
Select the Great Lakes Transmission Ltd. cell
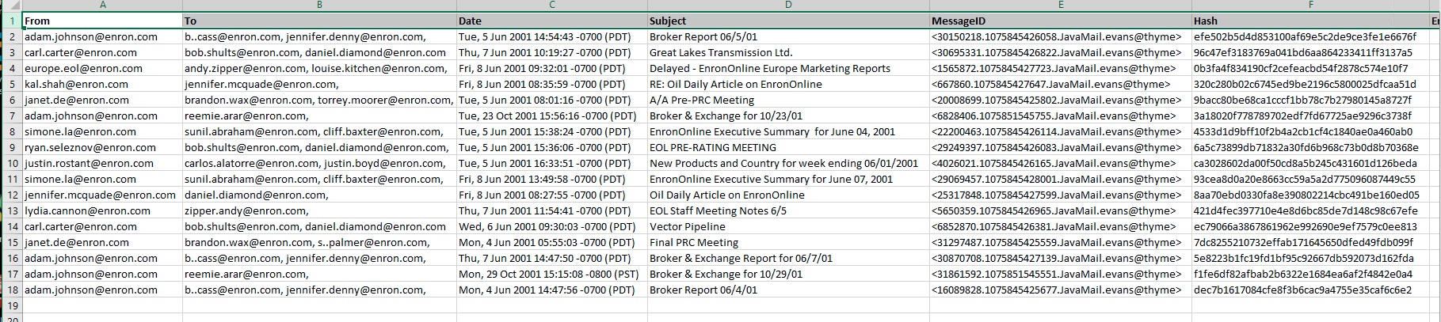pyautogui.click(x=788, y=52)
